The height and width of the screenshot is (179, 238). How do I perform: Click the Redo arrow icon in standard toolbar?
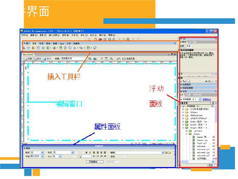[138, 39]
